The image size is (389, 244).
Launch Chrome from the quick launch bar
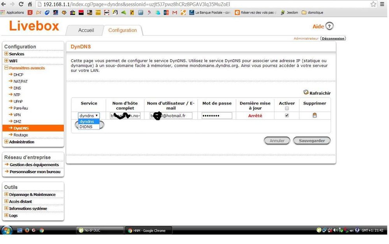point(42,230)
